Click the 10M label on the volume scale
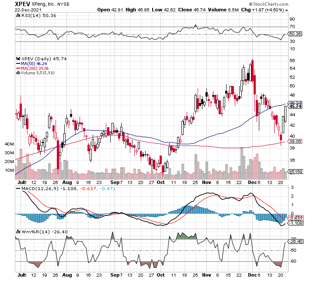This screenshot has width=317, height=281. pos(9,170)
